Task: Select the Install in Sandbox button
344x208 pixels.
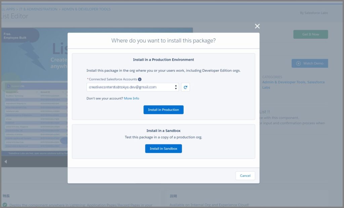Action: click(164, 148)
